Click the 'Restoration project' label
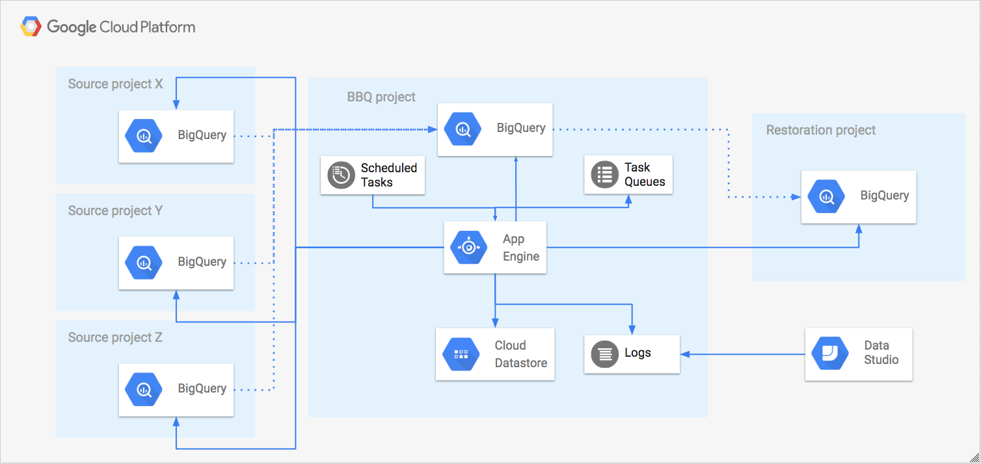 pos(821,130)
